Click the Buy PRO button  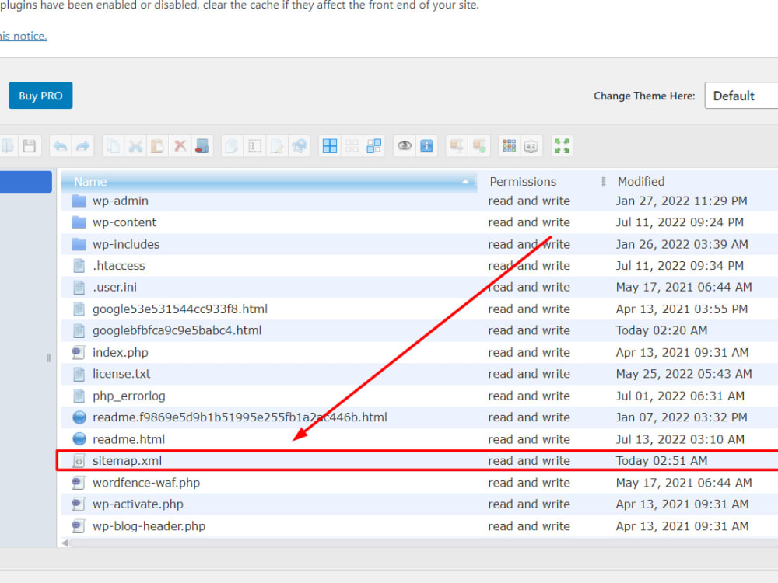(x=40, y=96)
